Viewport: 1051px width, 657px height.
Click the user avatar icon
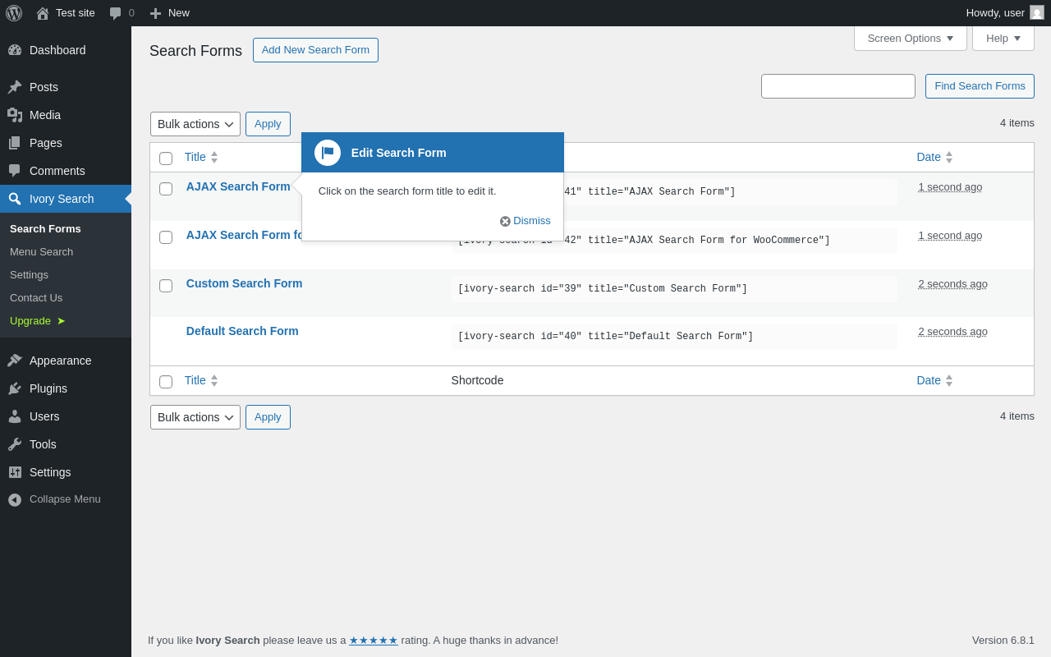pyautogui.click(x=1037, y=12)
